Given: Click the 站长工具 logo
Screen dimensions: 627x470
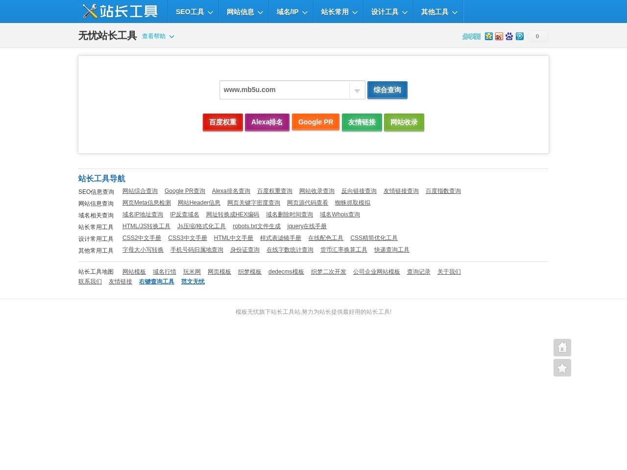Looking at the screenshot, I should pyautogui.click(x=120, y=11).
